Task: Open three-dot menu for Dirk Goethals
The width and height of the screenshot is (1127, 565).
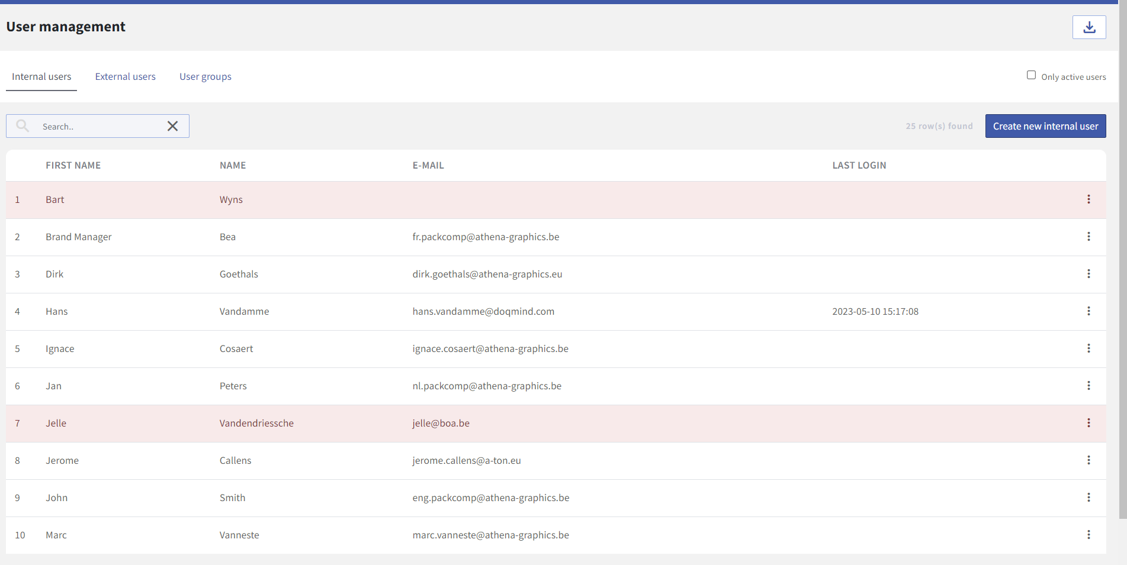Action: pyautogui.click(x=1088, y=274)
